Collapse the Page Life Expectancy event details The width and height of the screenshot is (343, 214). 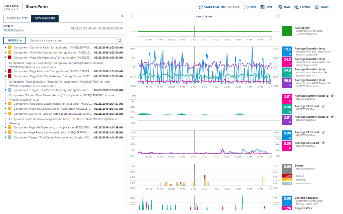5,57
